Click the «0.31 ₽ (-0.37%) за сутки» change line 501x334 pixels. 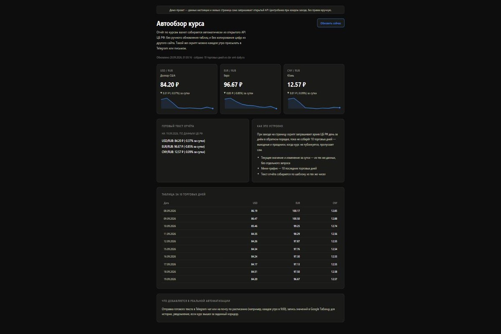pos(175,93)
